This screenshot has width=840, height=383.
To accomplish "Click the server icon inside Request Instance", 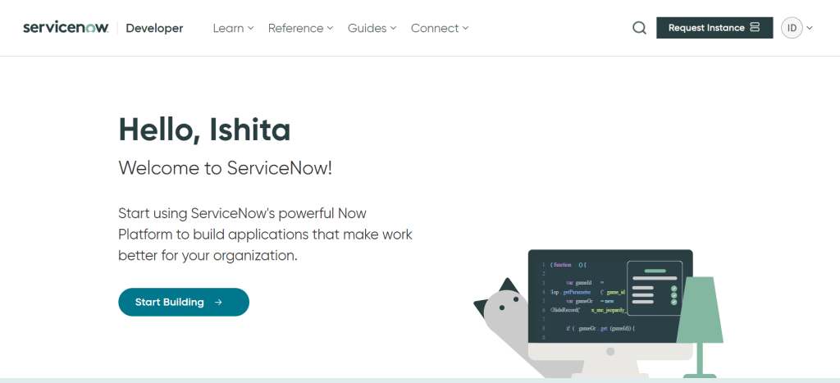I will tap(755, 28).
